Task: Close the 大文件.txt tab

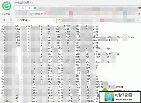Action: [54, 20]
